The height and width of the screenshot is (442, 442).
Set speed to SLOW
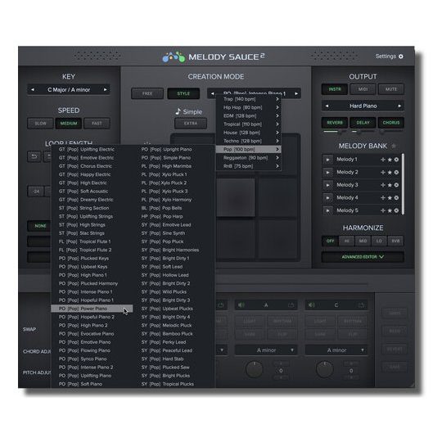[40, 123]
